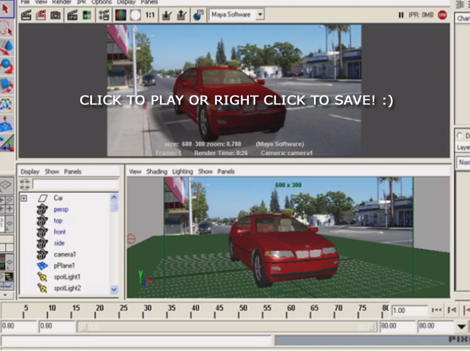
Task: Toggle the Display radio button in layer editor
Action: point(460,136)
